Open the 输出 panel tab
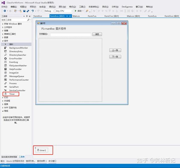180x168 pixels. point(2,161)
